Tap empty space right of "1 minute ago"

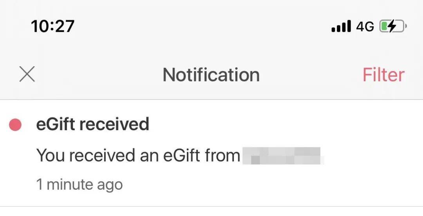(255, 184)
